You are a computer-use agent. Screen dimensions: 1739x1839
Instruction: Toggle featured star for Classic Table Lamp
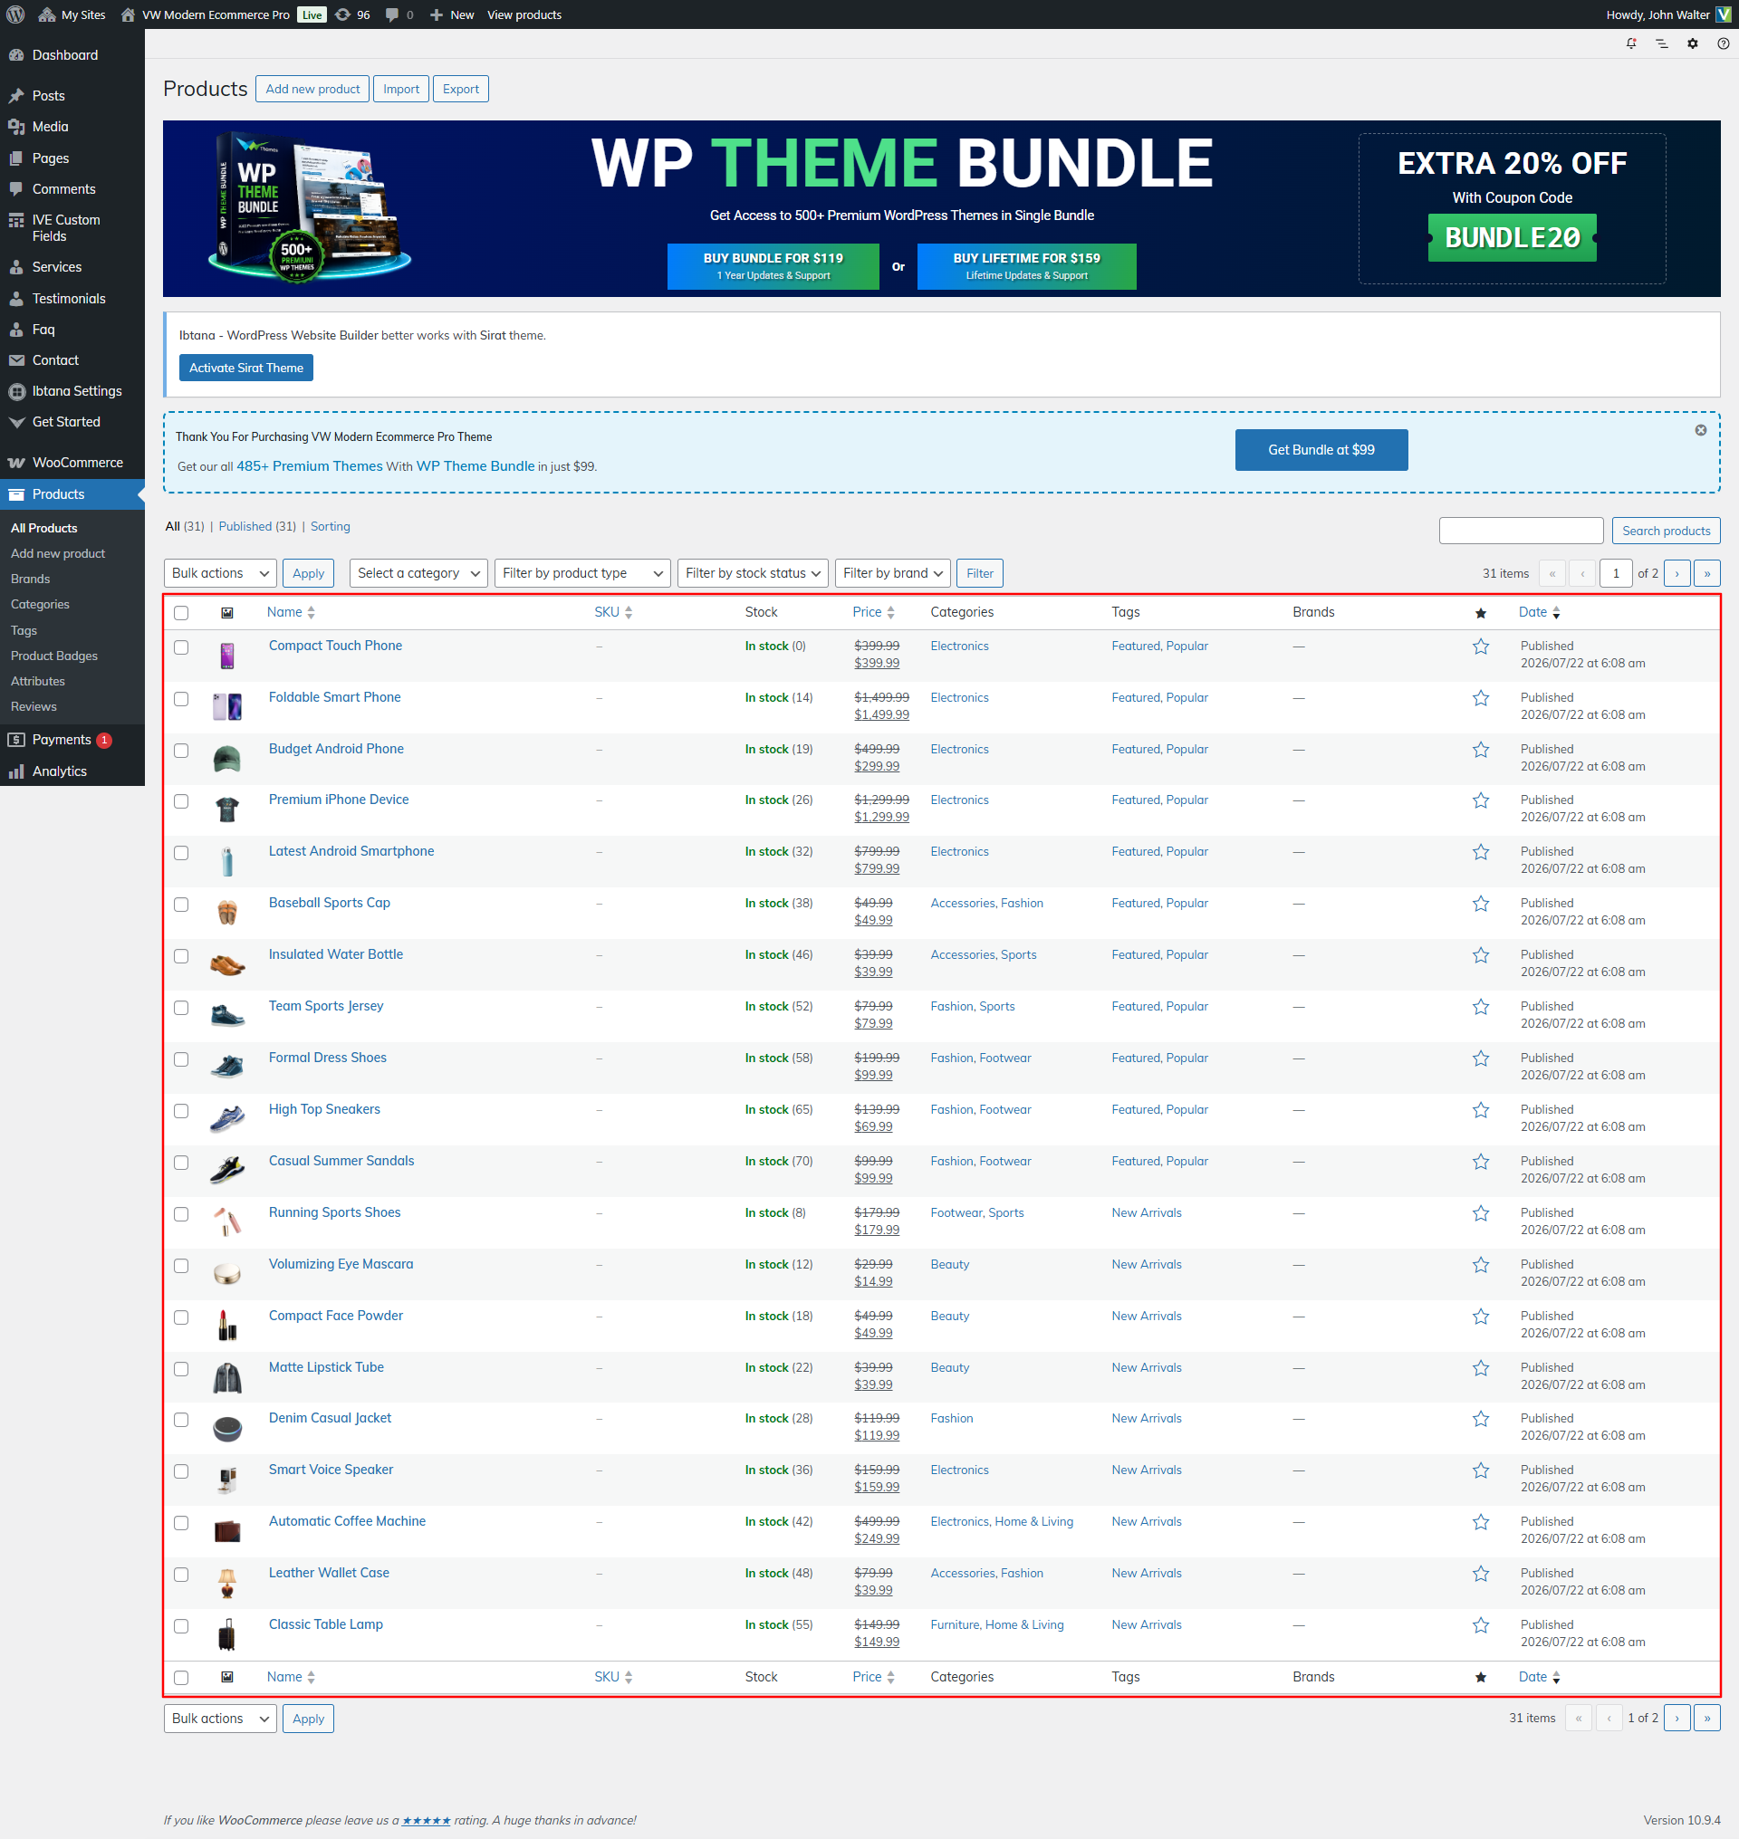[1480, 1626]
